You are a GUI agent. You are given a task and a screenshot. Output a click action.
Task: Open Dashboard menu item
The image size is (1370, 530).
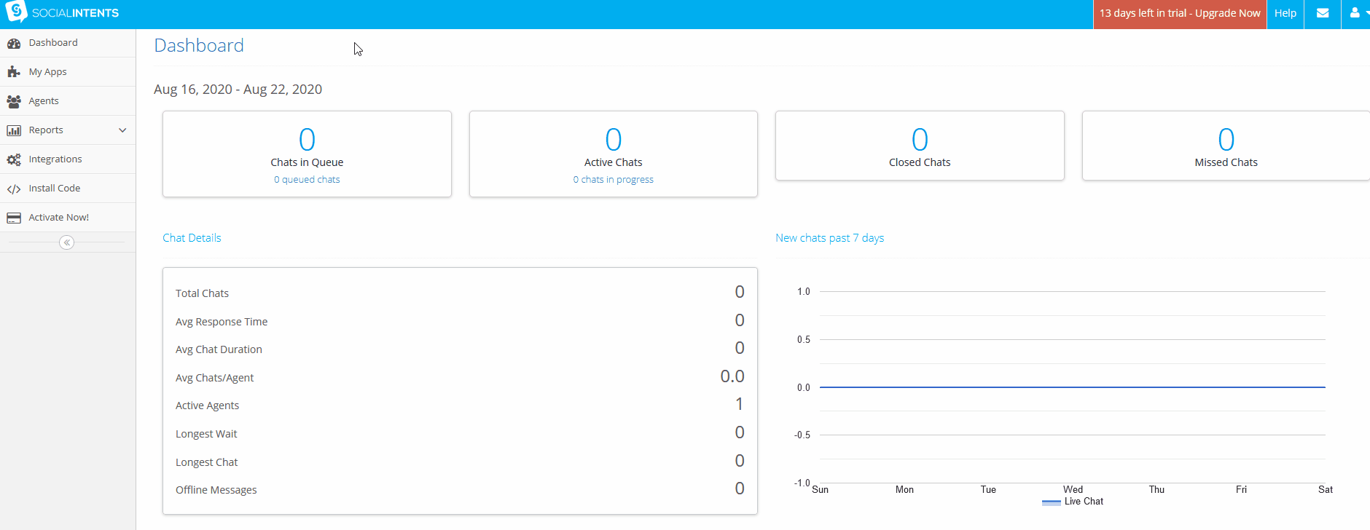click(x=68, y=43)
